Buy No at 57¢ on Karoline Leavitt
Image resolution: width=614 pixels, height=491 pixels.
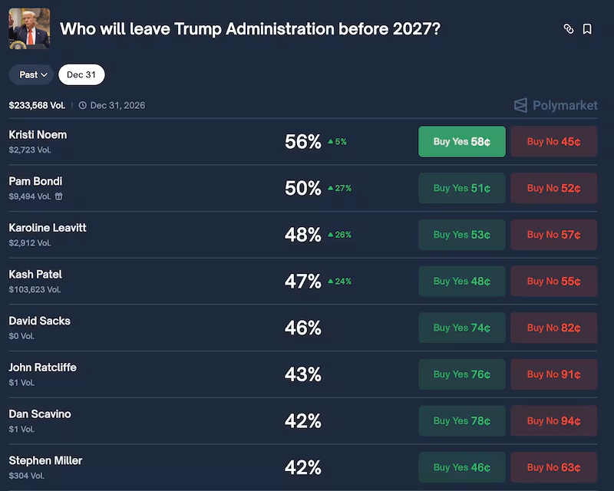coord(553,235)
